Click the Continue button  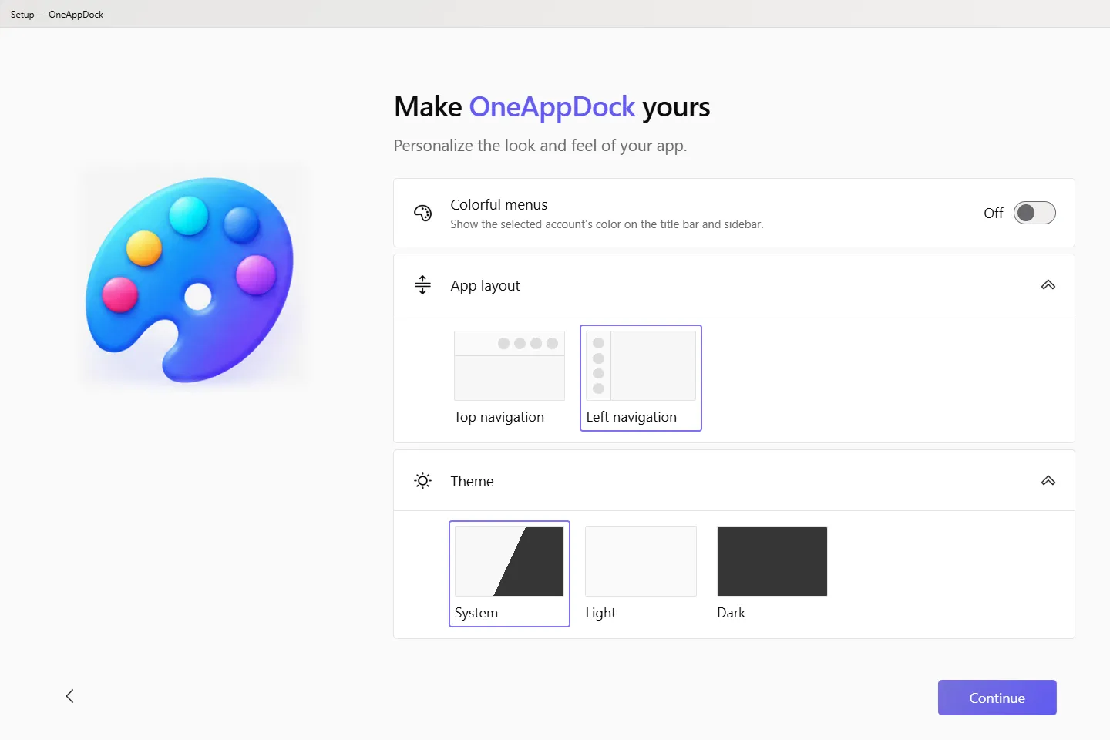(x=997, y=698)
